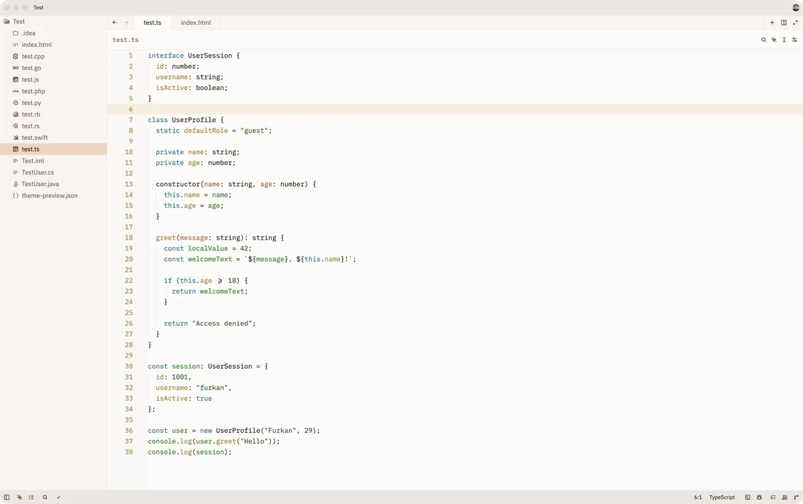Viewport: 803px width, 504px height.
Task: Split the editor pane
Action: pyautogui.click(x=784, y=22)
